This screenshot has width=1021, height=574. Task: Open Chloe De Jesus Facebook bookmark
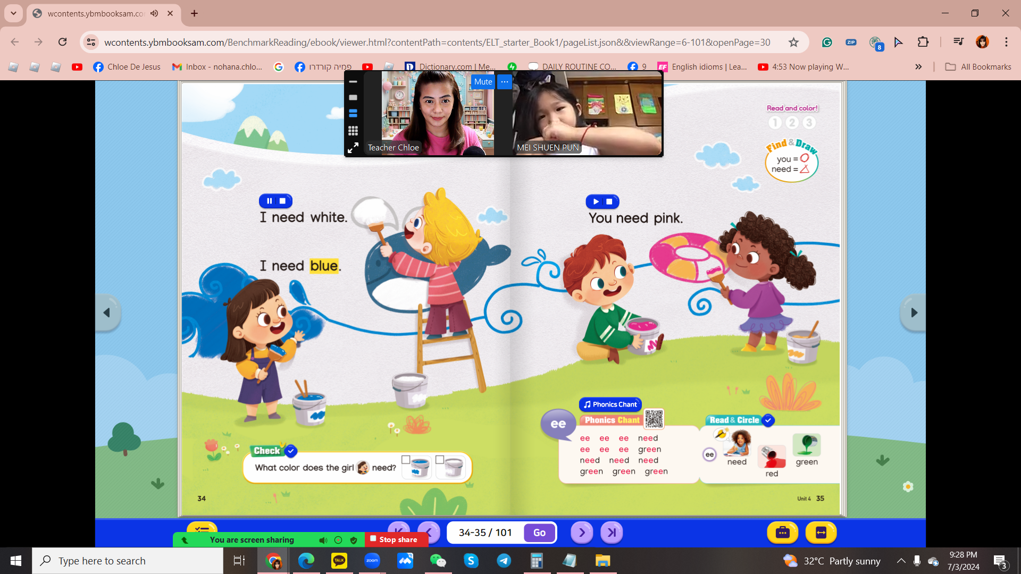click(x=127, y=66)
